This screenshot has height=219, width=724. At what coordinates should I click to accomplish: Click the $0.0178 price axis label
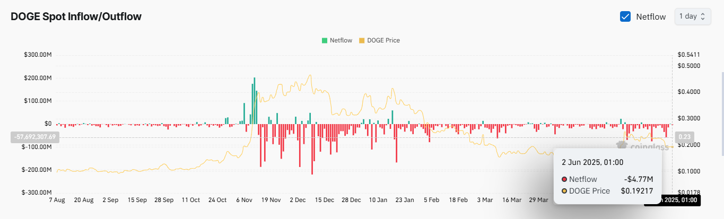(689, 192)
